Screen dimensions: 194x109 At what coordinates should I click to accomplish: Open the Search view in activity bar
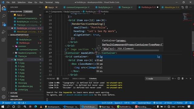pos(4,16)
